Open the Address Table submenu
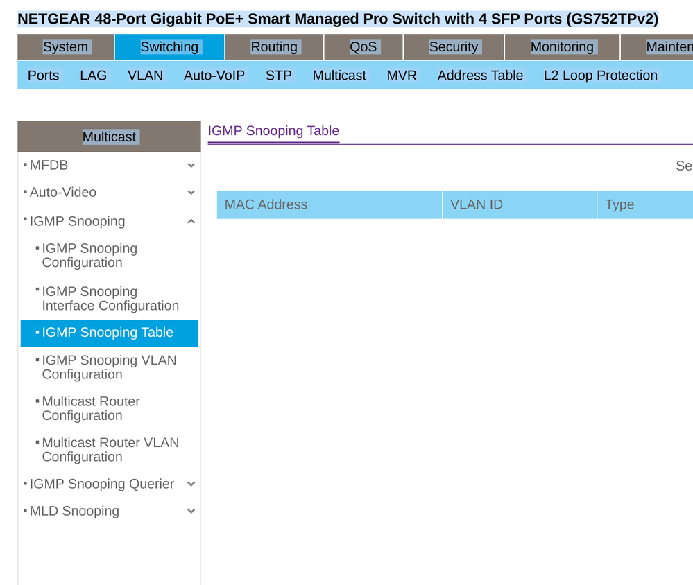The height and width of the screenshot is (585, 693). [x=480, y=76]
